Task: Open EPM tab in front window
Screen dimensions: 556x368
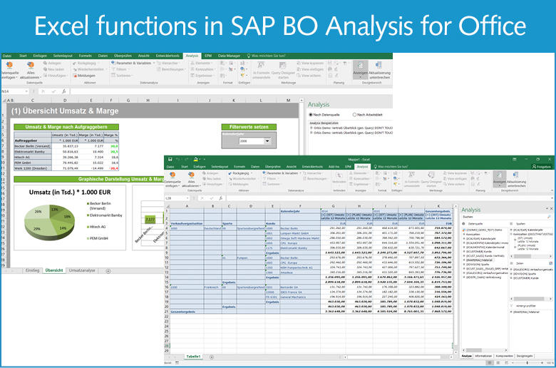Action: tap(348, 166)
